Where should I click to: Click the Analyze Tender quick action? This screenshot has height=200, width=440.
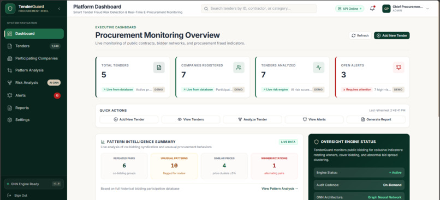pos(253,119)
